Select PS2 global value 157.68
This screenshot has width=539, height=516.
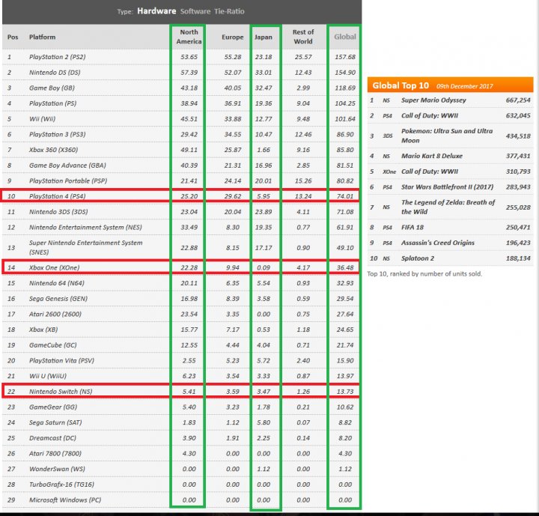(345, 57)
